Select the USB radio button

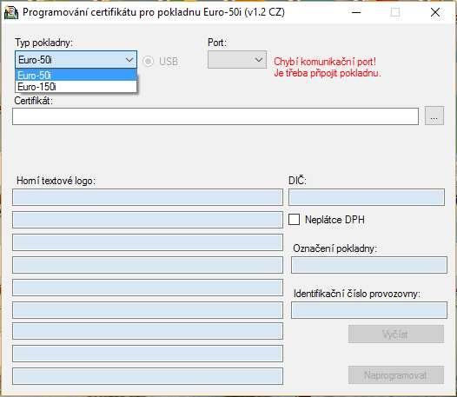point(148,61)
